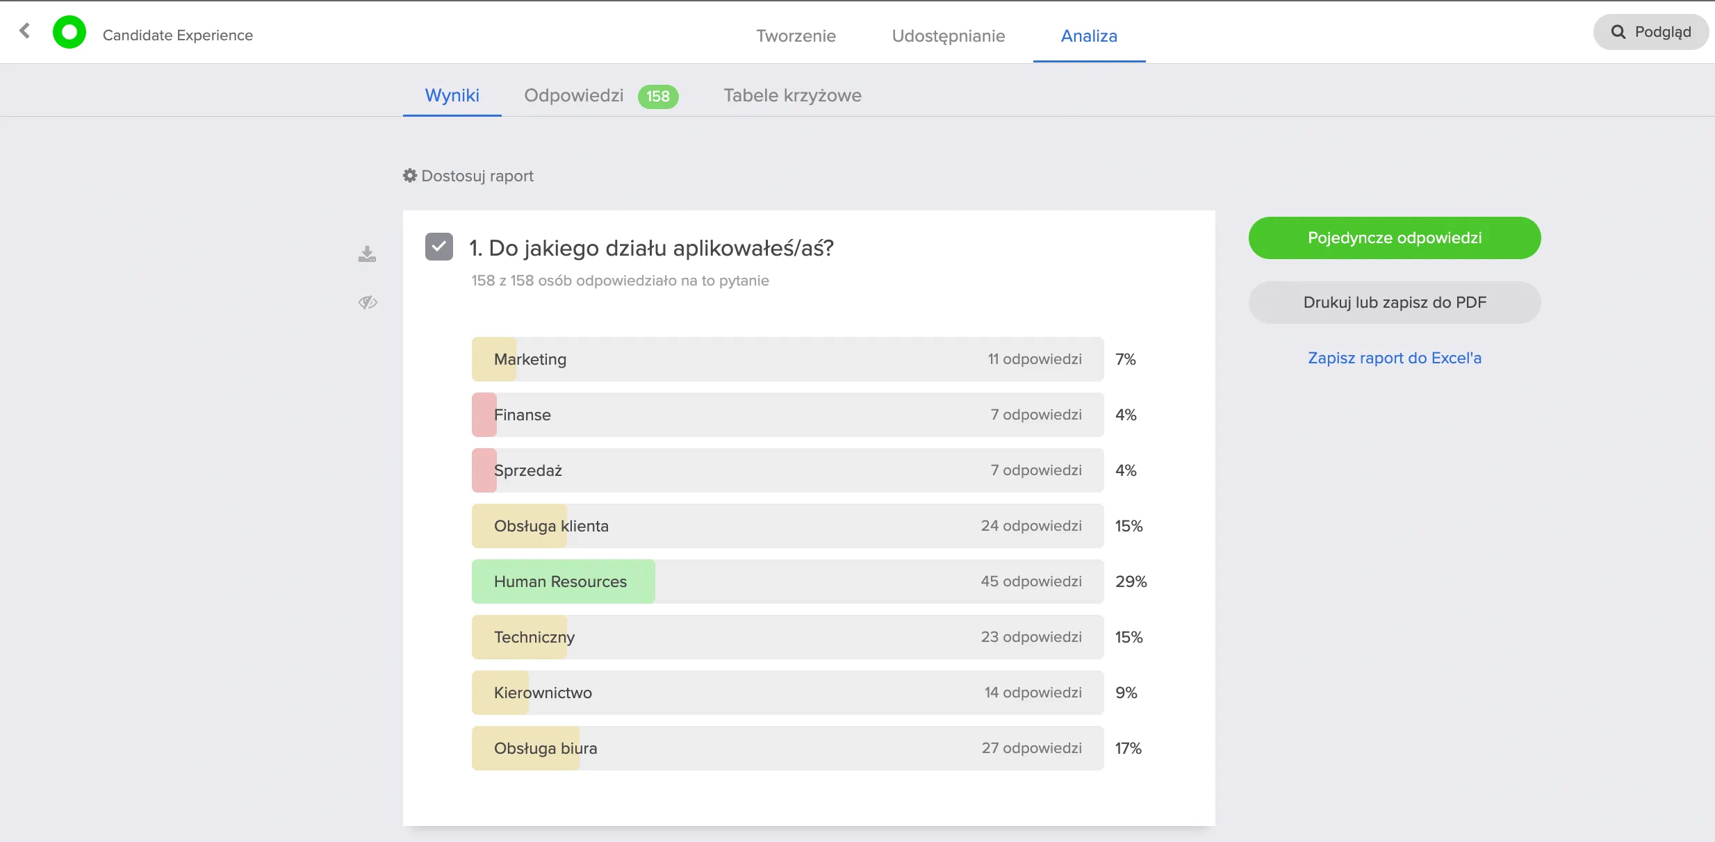
Task: Click the 158 responses badge
Action: 658,96
